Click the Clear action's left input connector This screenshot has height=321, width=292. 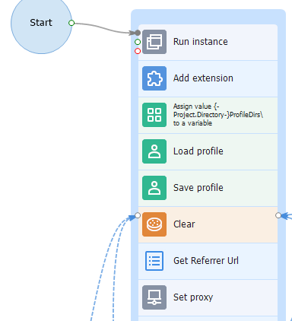pos(138,215)
